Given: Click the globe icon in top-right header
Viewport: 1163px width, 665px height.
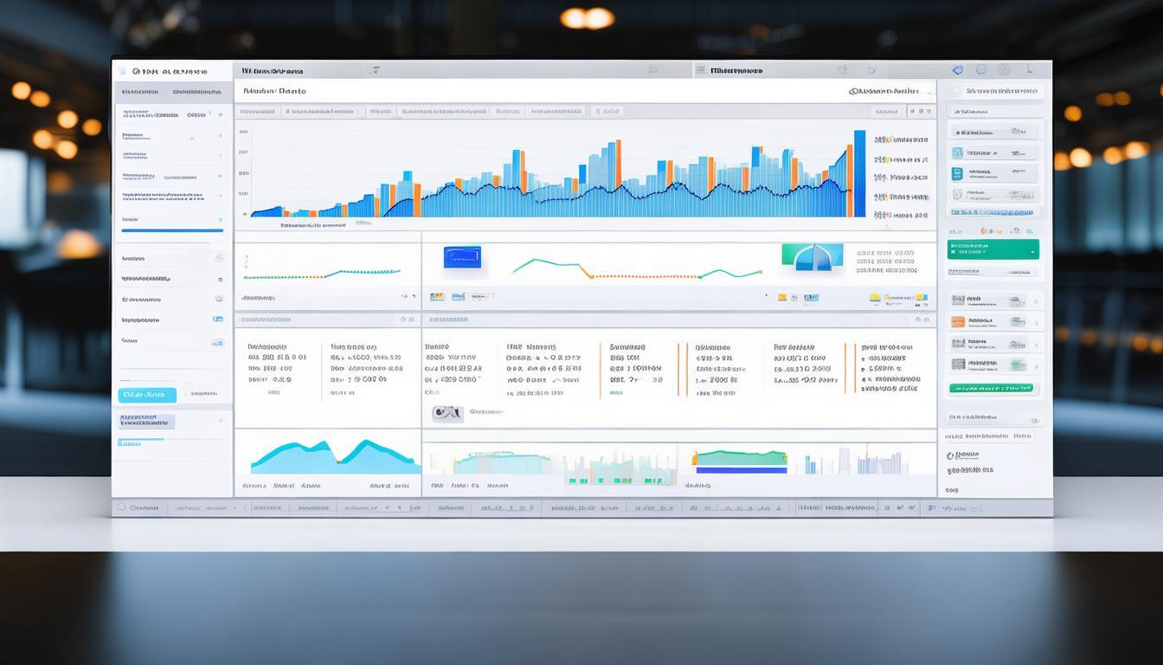Looking at the screenshot, I should pyautogui.click(x=1004, y=70).
